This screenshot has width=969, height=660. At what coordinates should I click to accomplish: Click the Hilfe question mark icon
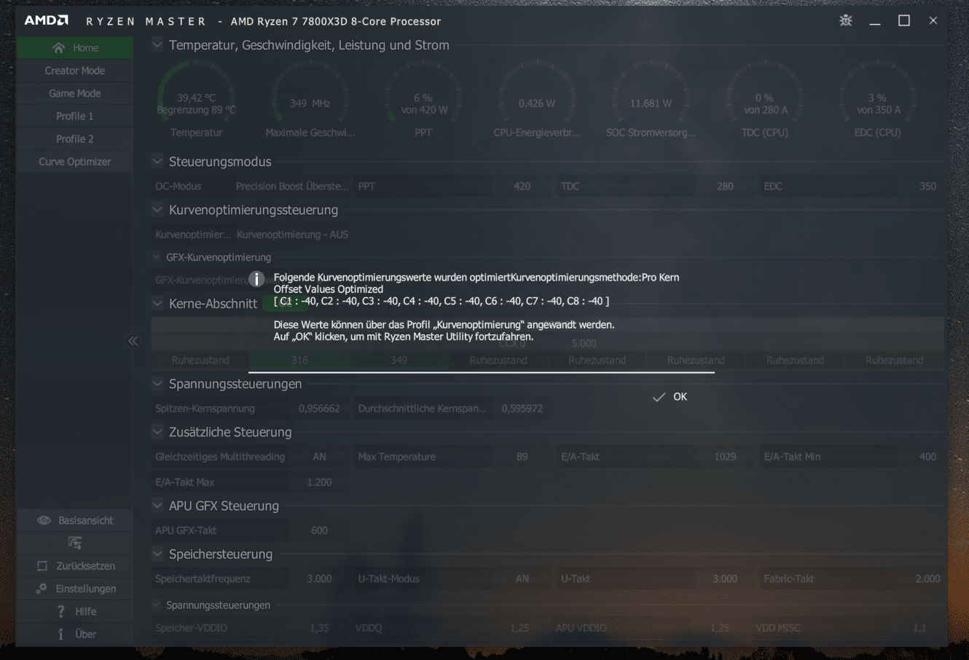pyautogui.click(x=61, y=611)
